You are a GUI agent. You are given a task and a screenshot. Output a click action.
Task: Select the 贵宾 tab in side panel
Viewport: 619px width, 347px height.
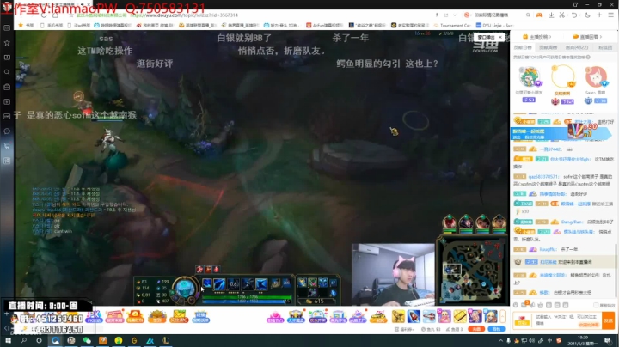tap(576, 47)
